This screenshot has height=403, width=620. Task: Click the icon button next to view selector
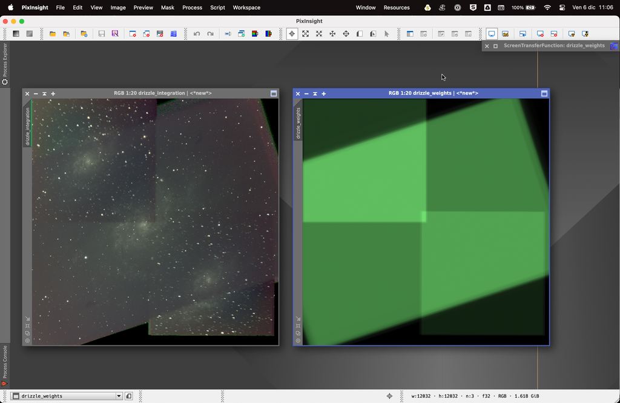pyautogui.click(x=129, y=396)
